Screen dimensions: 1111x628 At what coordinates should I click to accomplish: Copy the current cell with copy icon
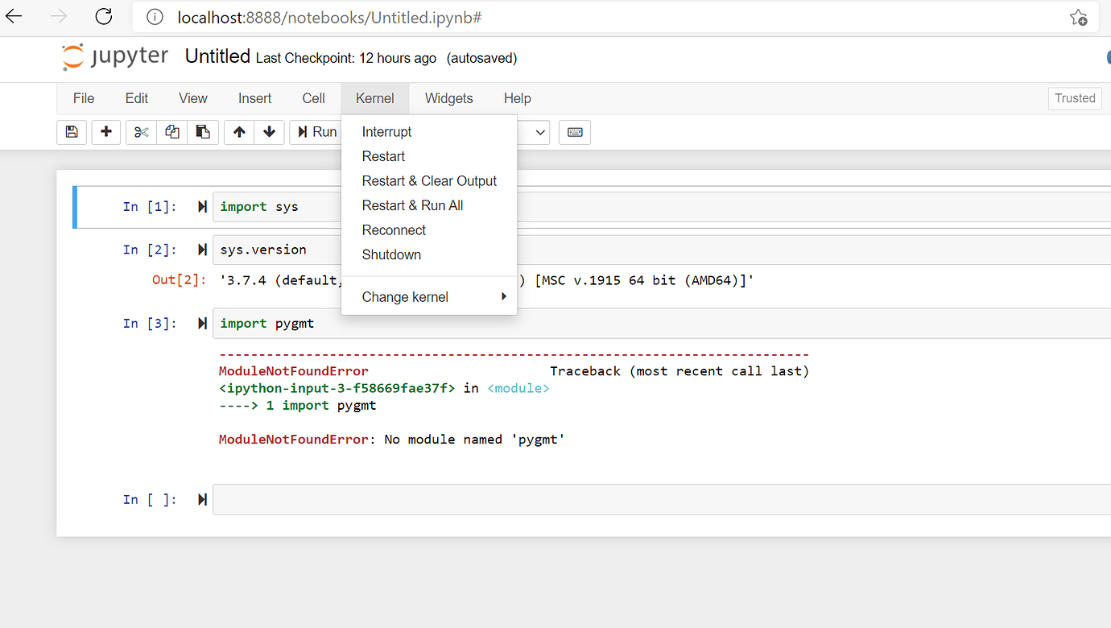click(171, 132)
